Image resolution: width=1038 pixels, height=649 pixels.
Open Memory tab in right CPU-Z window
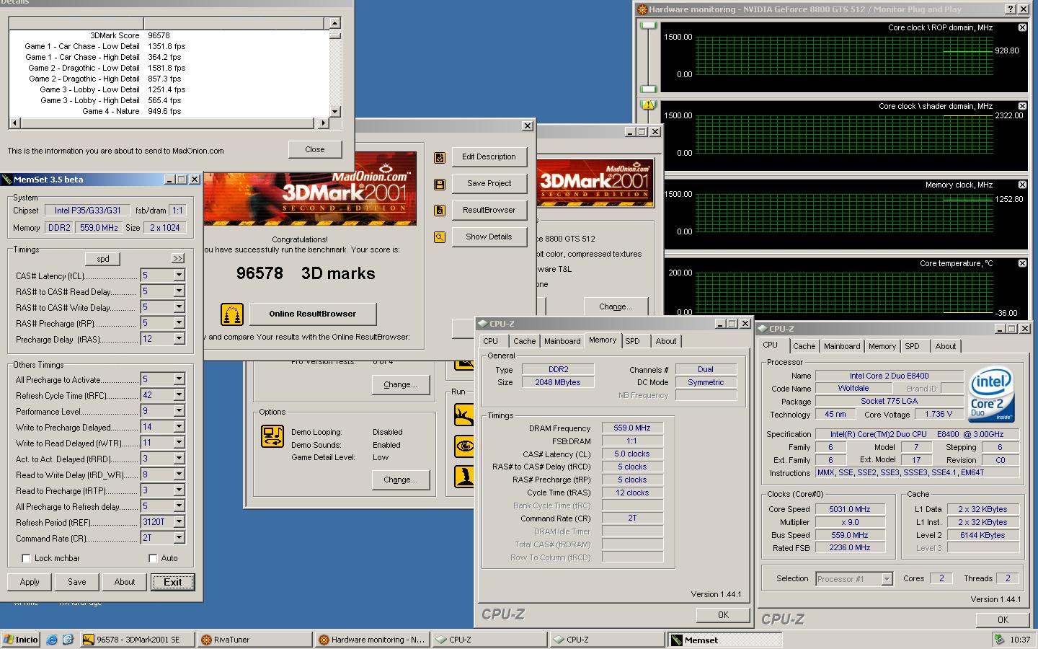[x=882, y=346]
